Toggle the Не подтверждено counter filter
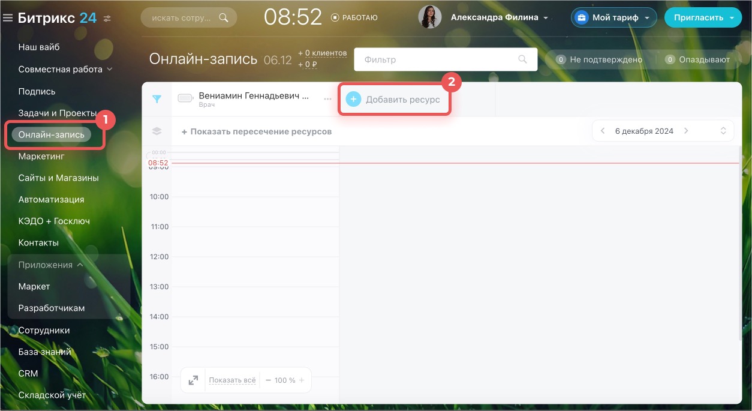Viewport: 752px width, 411px height. click(600, 59)
